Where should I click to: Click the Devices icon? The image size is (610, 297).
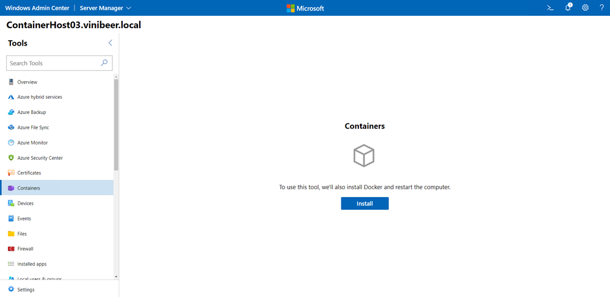(x=11, y=203)
